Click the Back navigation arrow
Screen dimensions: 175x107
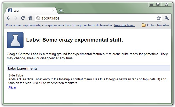pos(9,18)
